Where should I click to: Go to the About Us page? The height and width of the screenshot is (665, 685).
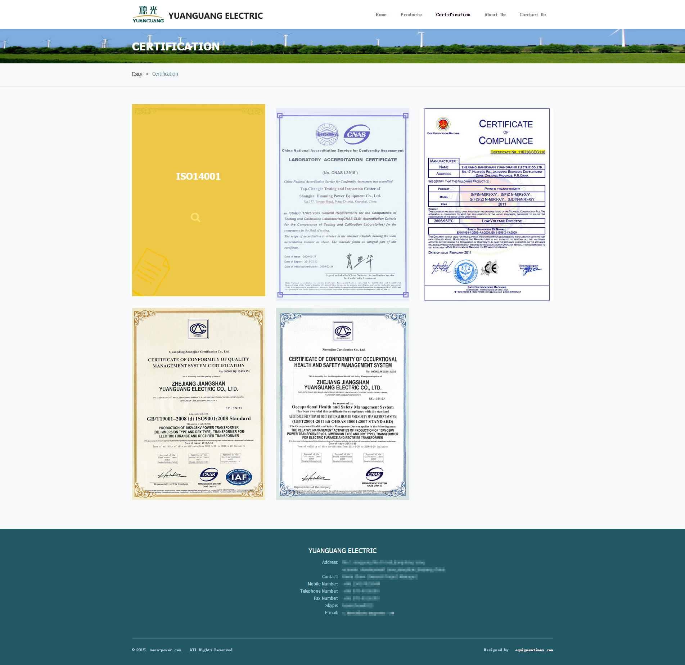pyautogui.click(x=495, y=15)
